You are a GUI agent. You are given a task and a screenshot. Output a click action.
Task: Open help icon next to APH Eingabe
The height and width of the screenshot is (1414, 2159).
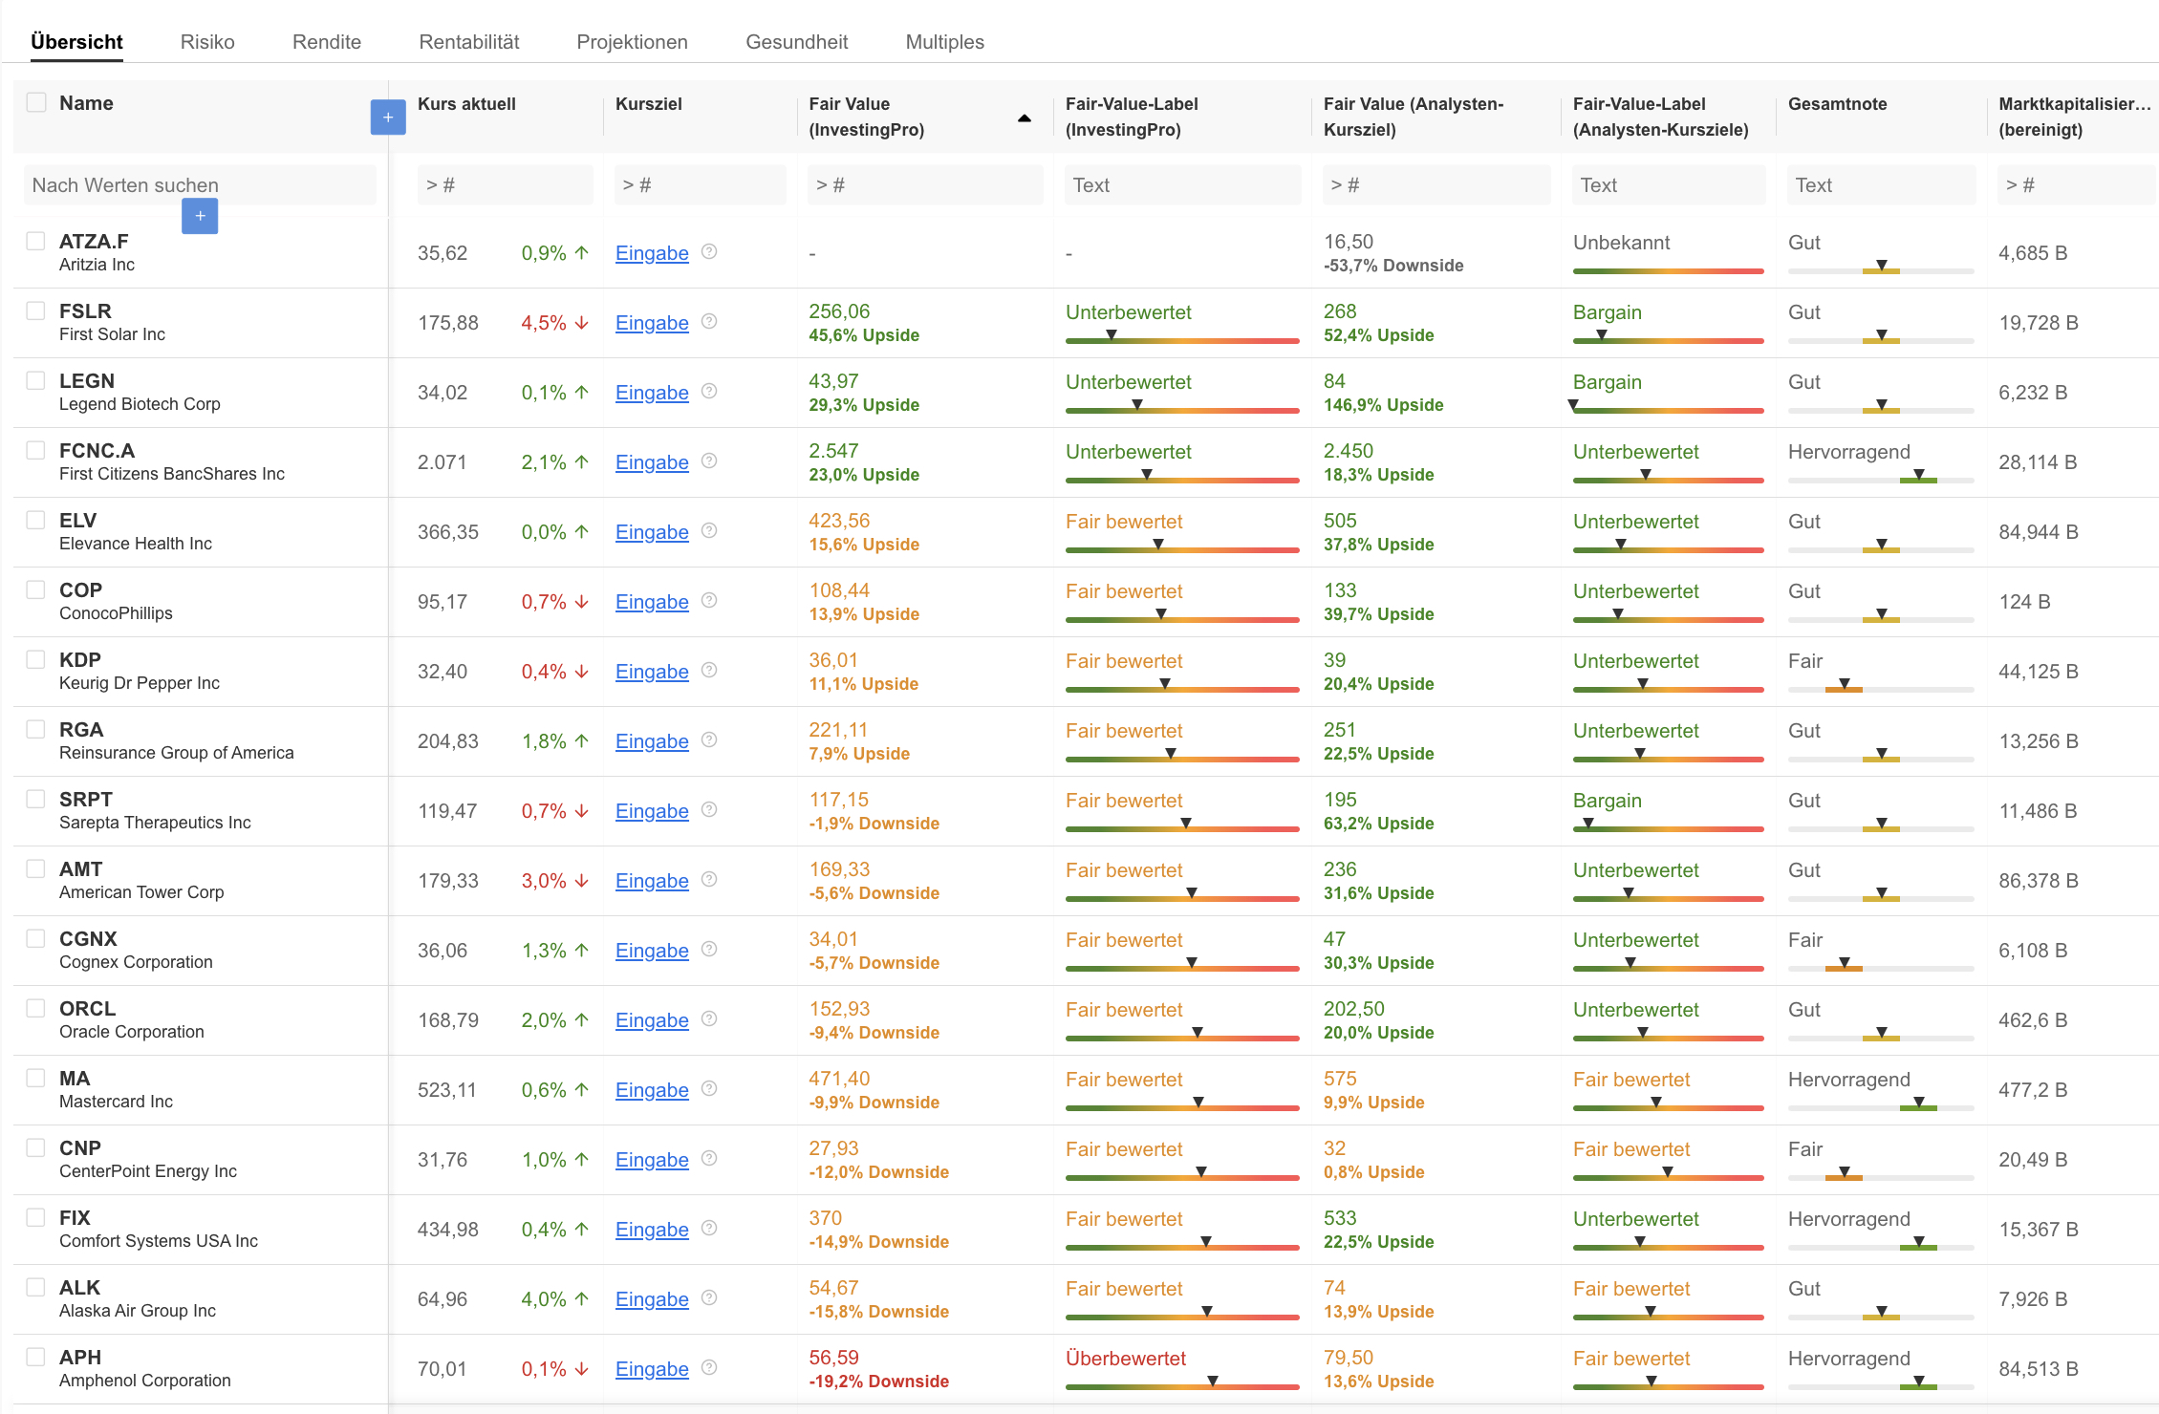[x=709, y=1368]
